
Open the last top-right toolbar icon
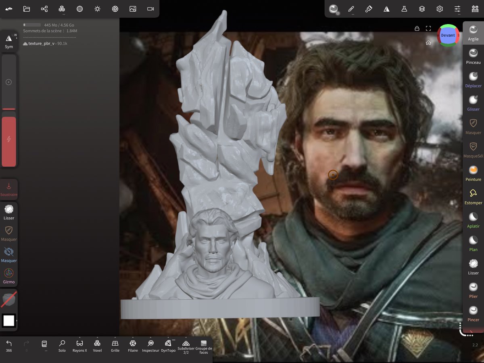[x=475, y=9]
